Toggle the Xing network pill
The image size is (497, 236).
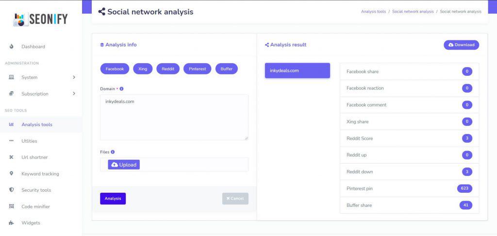coord(143,69)
